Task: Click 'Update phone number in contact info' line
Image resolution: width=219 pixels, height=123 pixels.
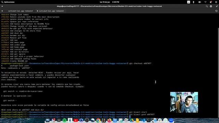Action: [25, 19]
